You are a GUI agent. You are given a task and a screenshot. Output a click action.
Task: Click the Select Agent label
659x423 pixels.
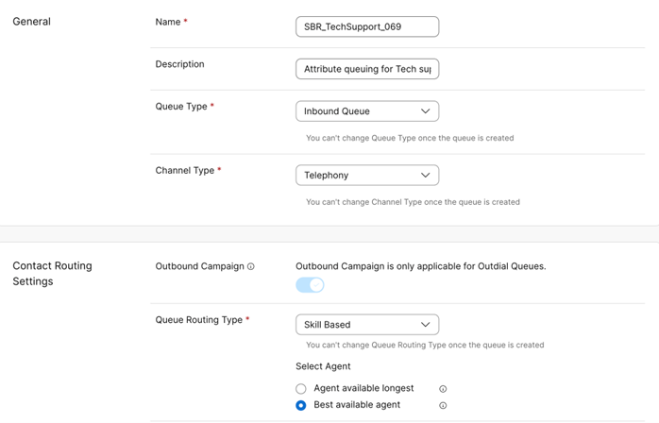coord(323,366)
